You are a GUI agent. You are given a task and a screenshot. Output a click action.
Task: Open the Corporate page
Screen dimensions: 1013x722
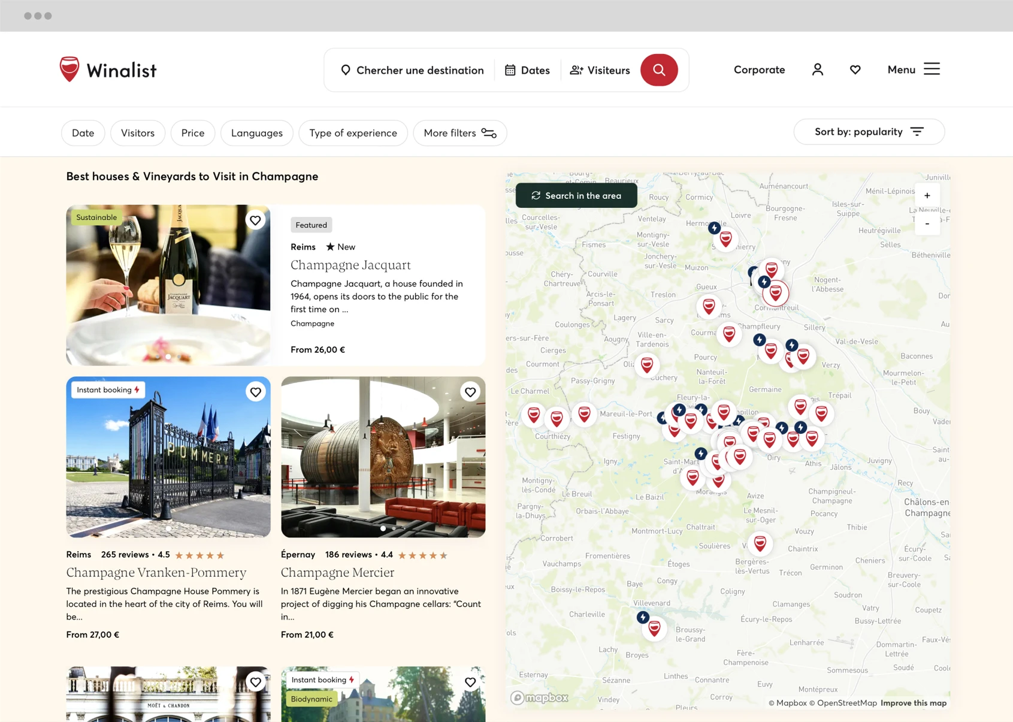759,70
